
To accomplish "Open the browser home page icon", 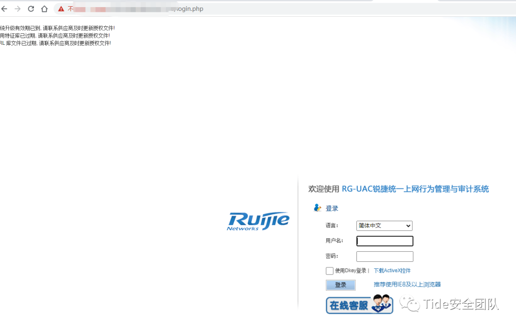I will click(44, 9).
